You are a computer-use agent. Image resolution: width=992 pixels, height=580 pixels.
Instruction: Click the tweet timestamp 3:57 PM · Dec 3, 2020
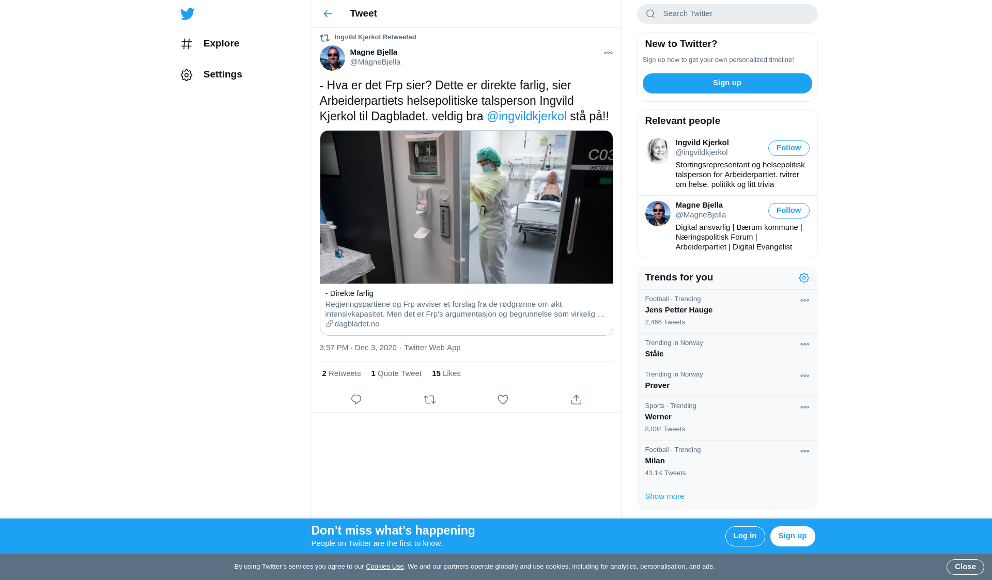coord(358,348)
